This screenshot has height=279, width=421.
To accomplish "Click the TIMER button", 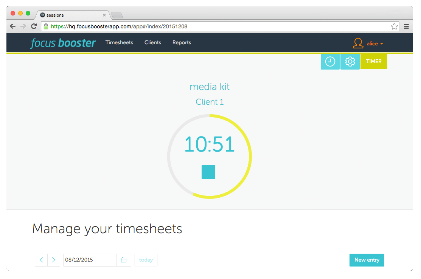I will pyautogui.click(x=374, y=62).
